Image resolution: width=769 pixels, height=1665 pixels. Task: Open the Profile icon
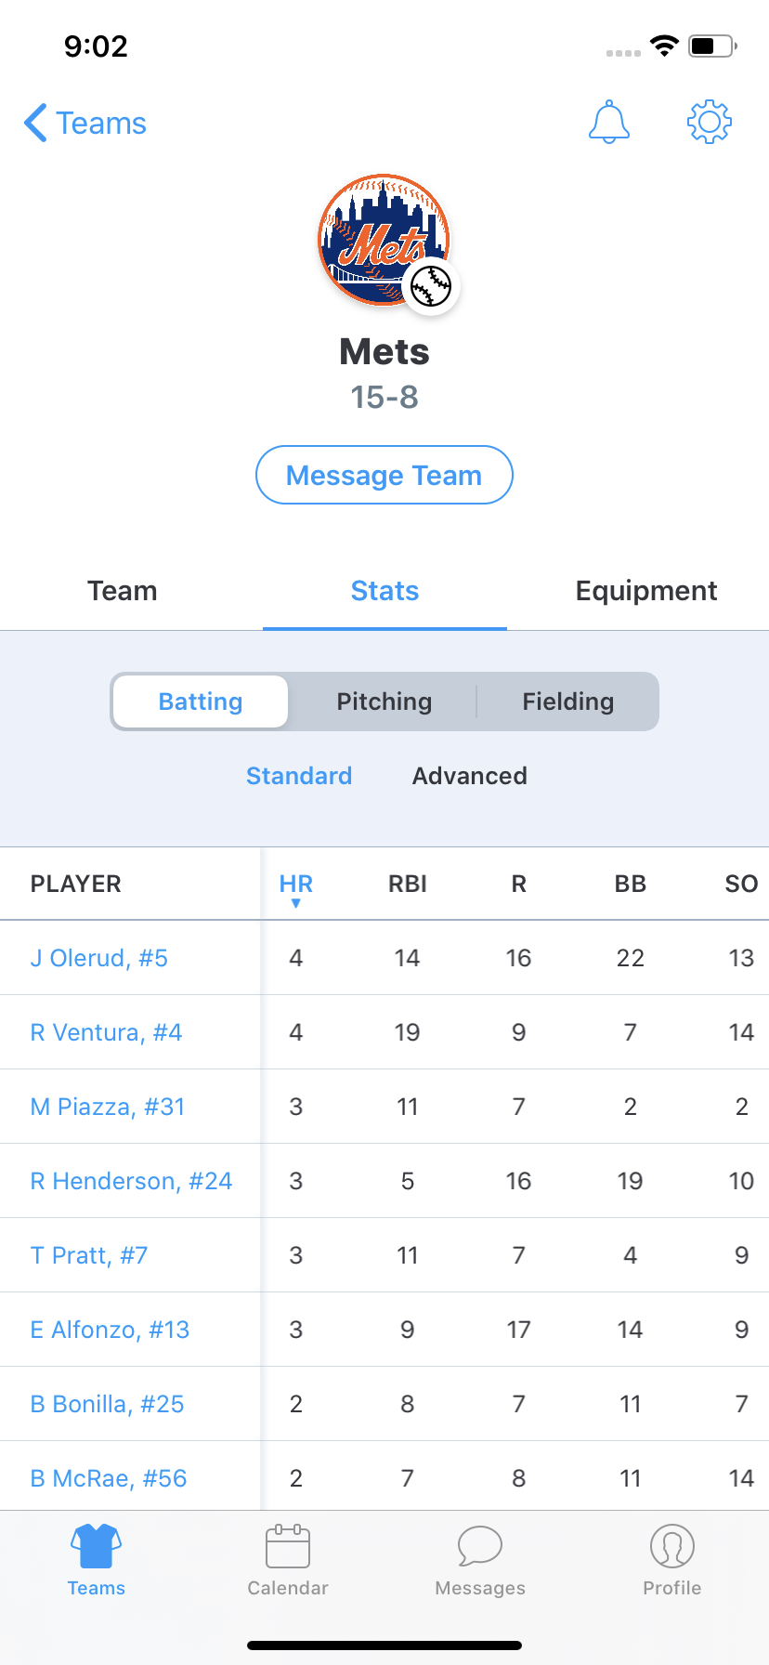(672, 1546)
